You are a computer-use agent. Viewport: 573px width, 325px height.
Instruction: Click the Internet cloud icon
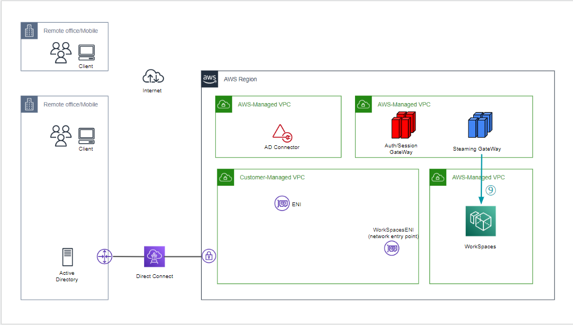[153, 77]
